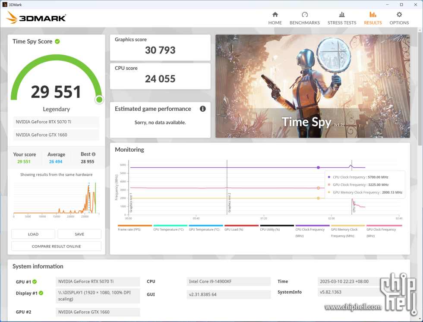Toggle Frame rate (FPS) legend series
The image size is (423, 322).
[135, 228]
